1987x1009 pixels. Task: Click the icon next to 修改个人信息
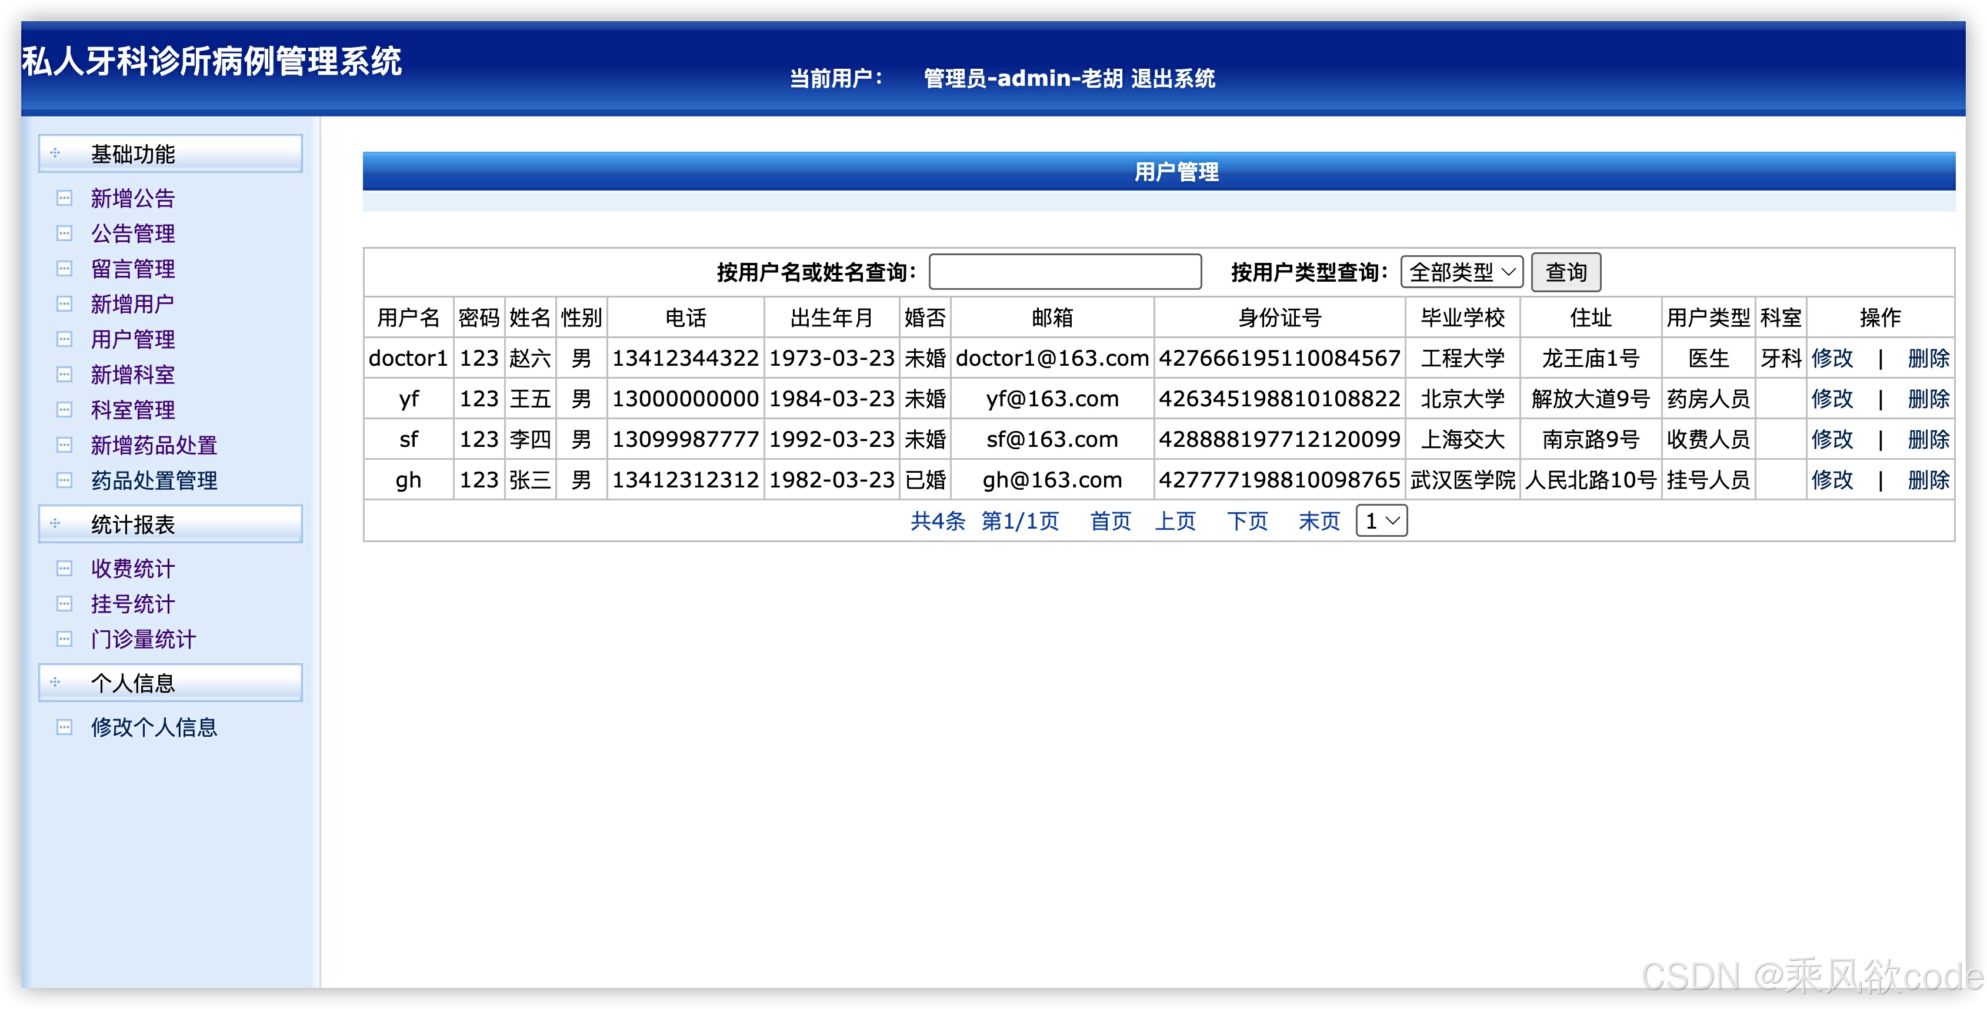[64, 727]
